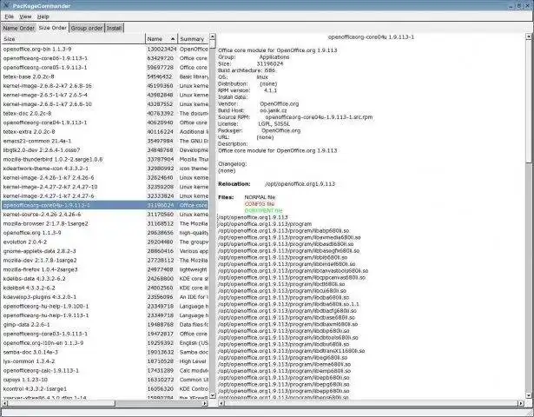Select the libgtk2.0-dev package row

coord(105,150)
